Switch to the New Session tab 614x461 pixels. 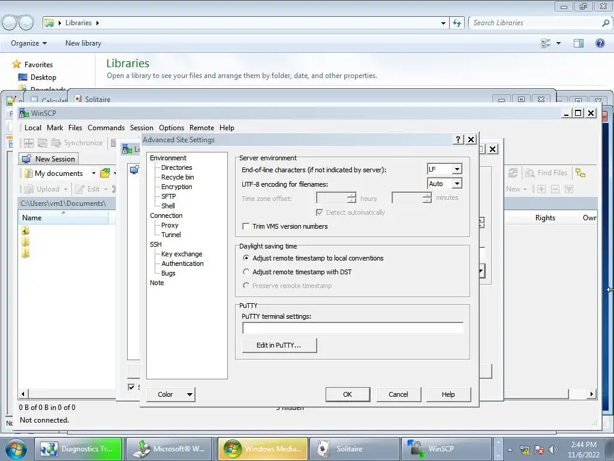49,158
